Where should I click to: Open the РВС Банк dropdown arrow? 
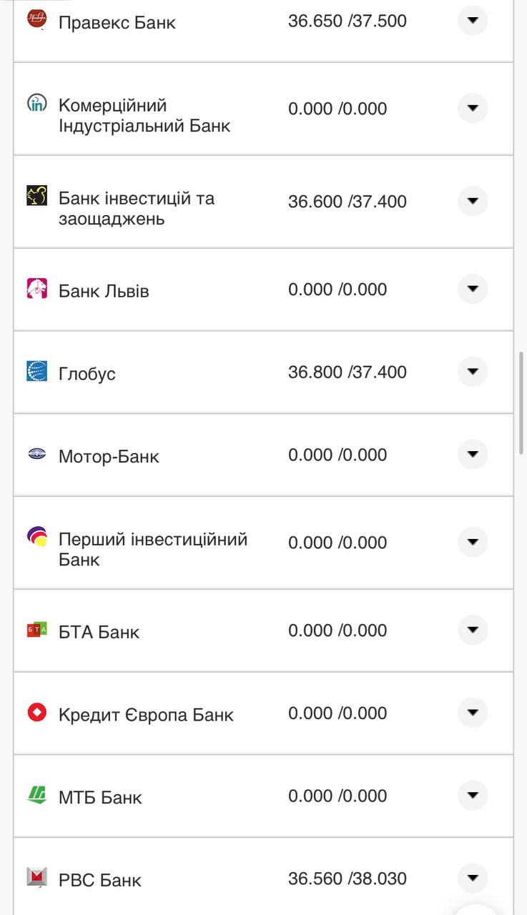coord(472,878)
